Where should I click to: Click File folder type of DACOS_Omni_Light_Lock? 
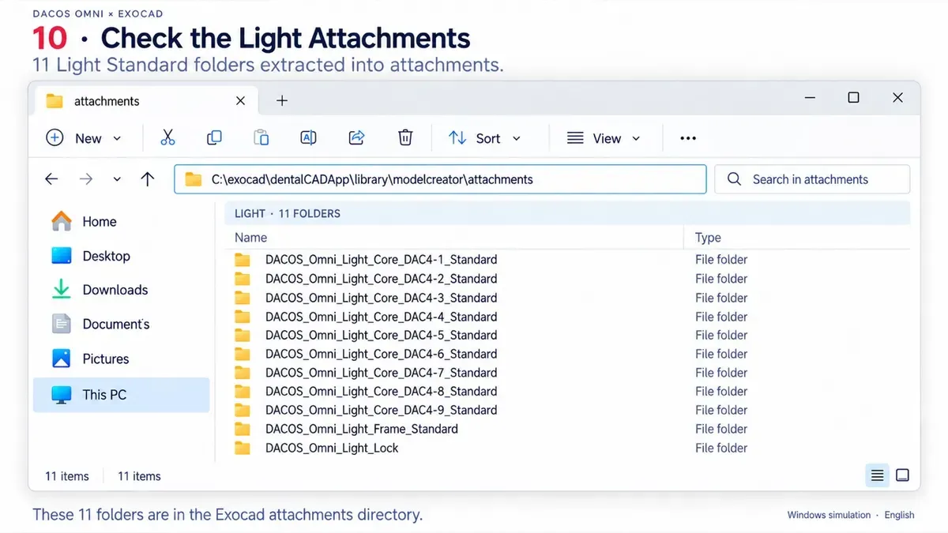pos(721,448)
